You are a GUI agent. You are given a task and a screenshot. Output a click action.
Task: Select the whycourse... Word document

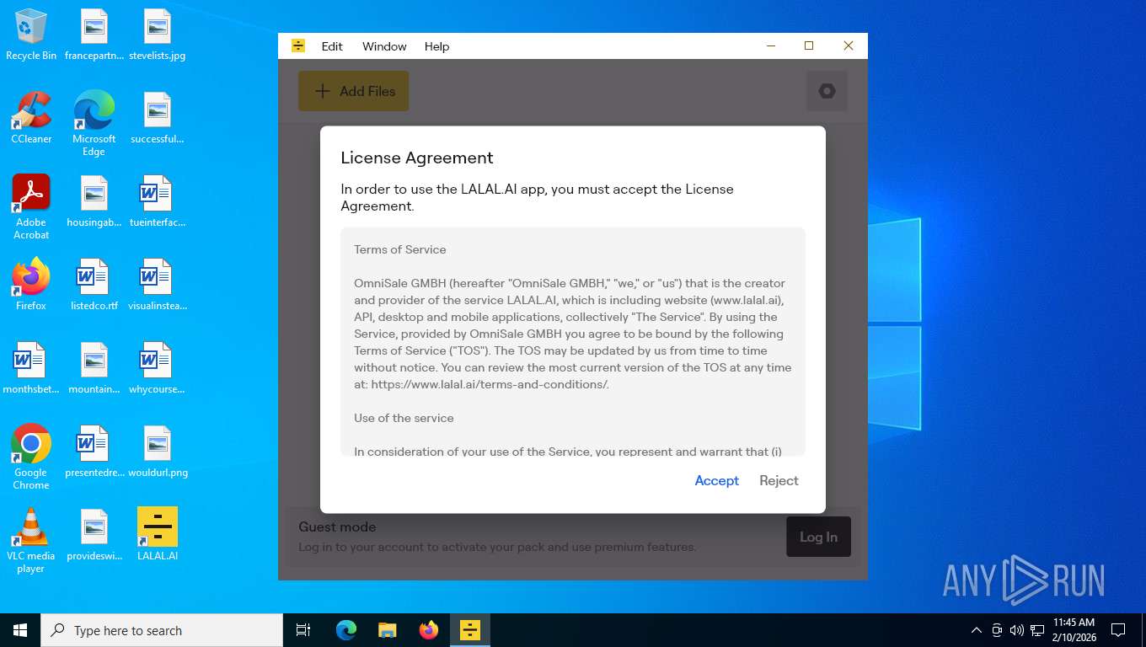(x=158, y=368)
